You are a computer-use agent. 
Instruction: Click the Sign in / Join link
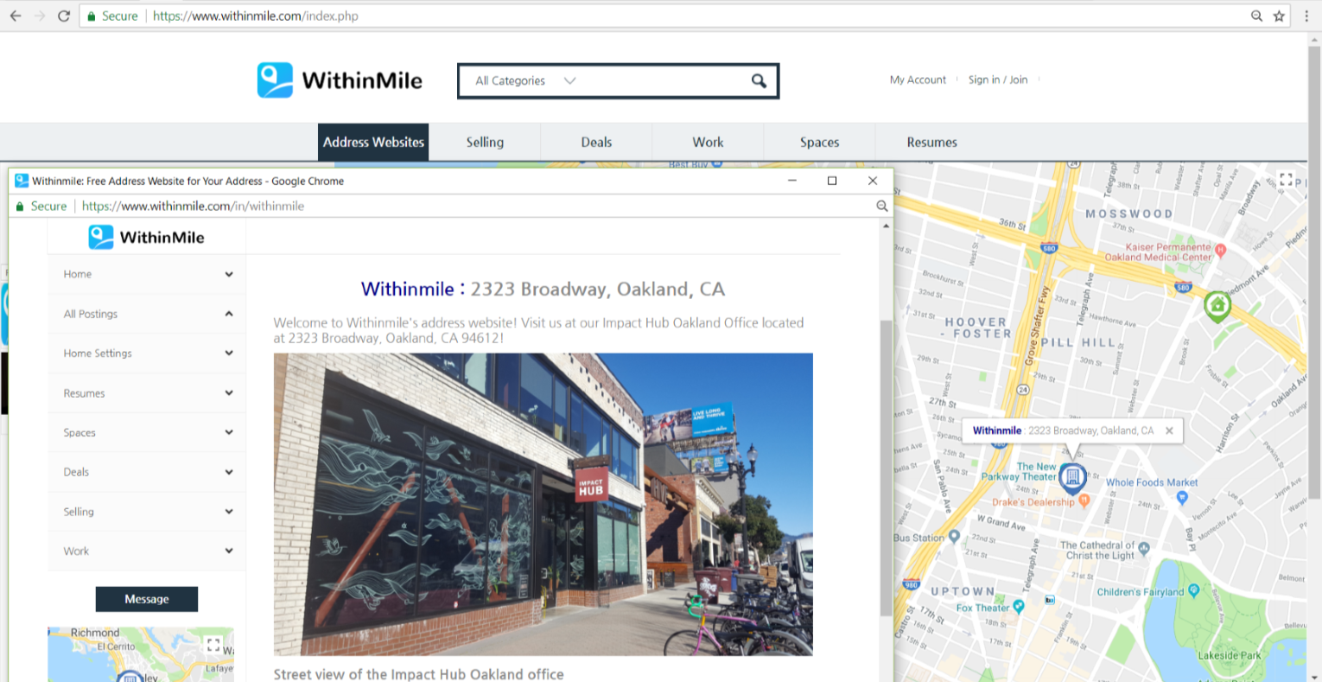[x=998, y=80]
